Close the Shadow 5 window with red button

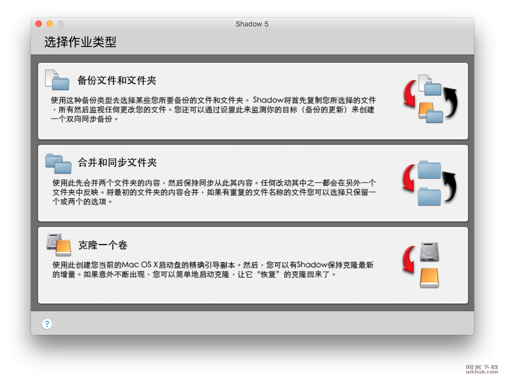tap(39, 24)
